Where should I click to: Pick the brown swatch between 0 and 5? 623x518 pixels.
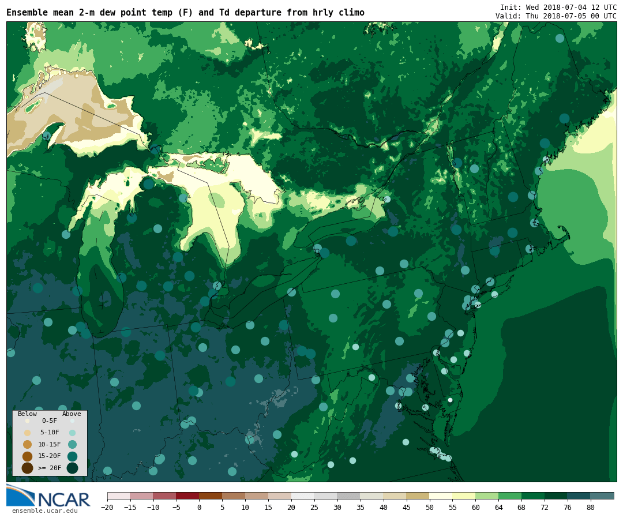[x=211, y=496]
